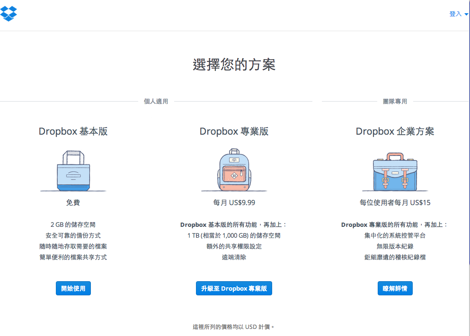Click the 選擇您的方案 page heading
This screenshot has width=470, height=336.
(235, 65)
